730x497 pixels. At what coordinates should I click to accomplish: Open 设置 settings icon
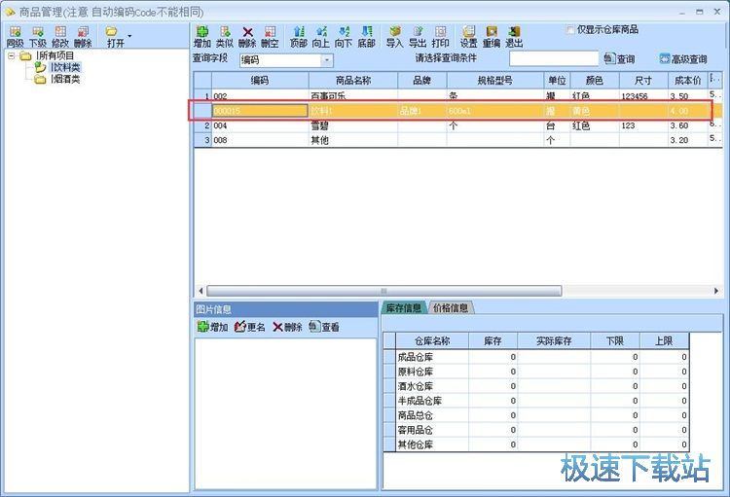(x=469, y=37)
